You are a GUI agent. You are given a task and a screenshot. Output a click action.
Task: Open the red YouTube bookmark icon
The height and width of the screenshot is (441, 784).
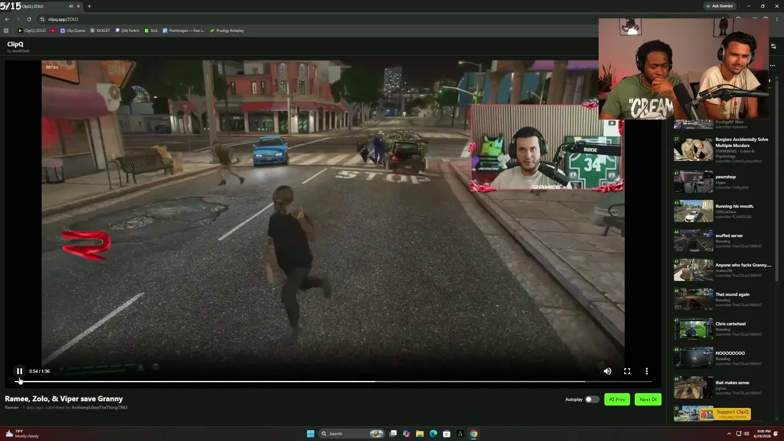point(53,31)
